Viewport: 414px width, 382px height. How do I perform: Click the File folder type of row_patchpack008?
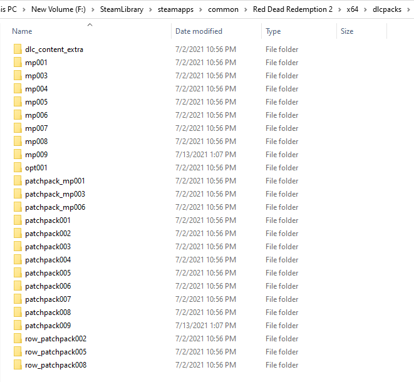tap(282, 365)
